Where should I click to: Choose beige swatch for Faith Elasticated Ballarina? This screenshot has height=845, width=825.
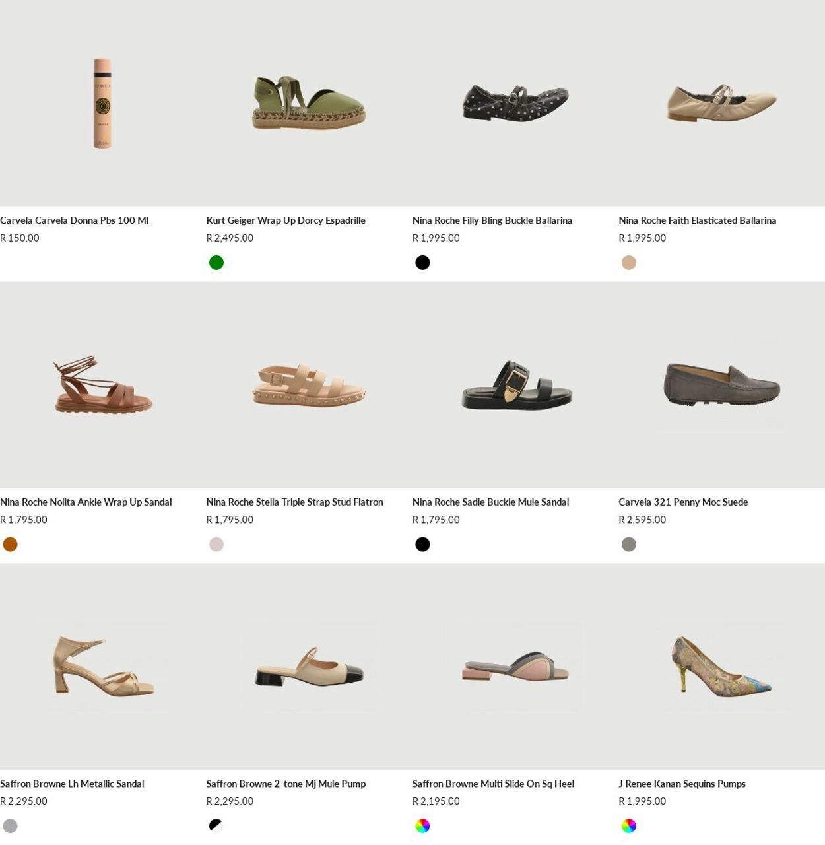[x=629, y=263]
